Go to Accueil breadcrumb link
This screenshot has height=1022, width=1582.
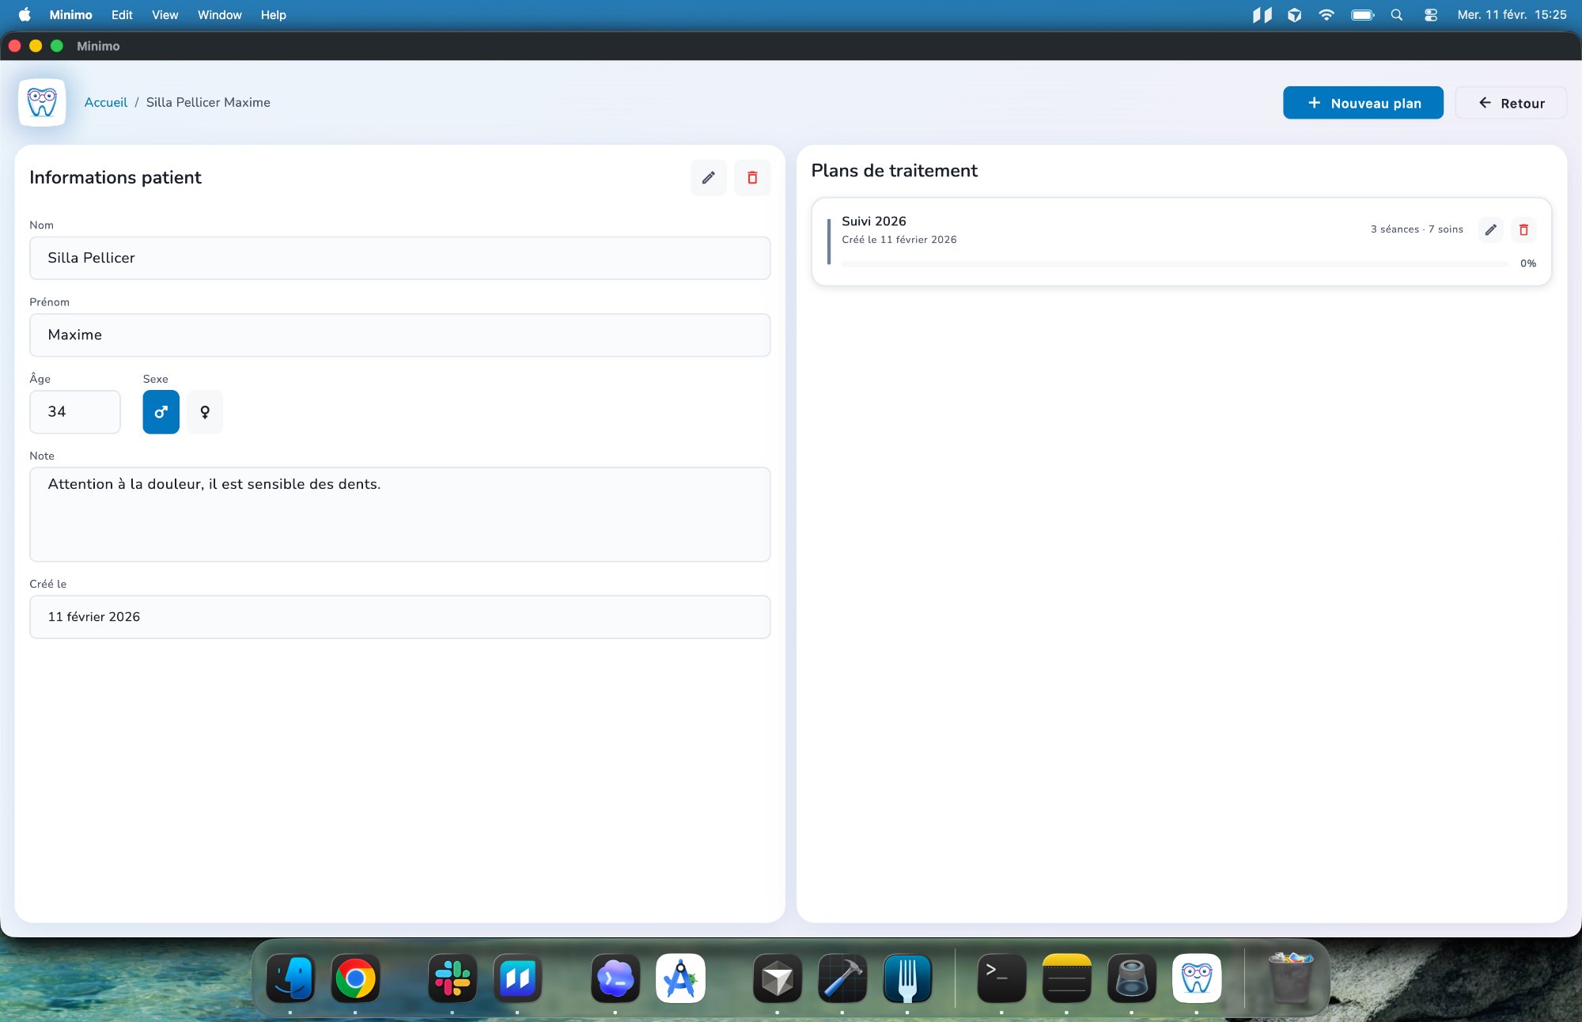click(105, 102)
